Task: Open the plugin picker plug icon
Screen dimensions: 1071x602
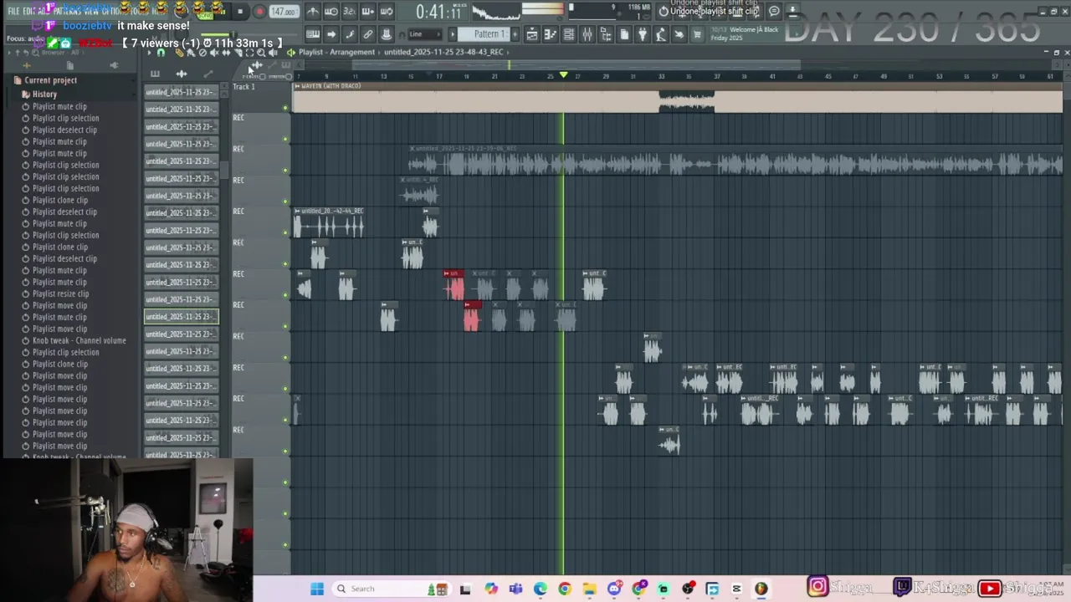Action: point(643,34)
